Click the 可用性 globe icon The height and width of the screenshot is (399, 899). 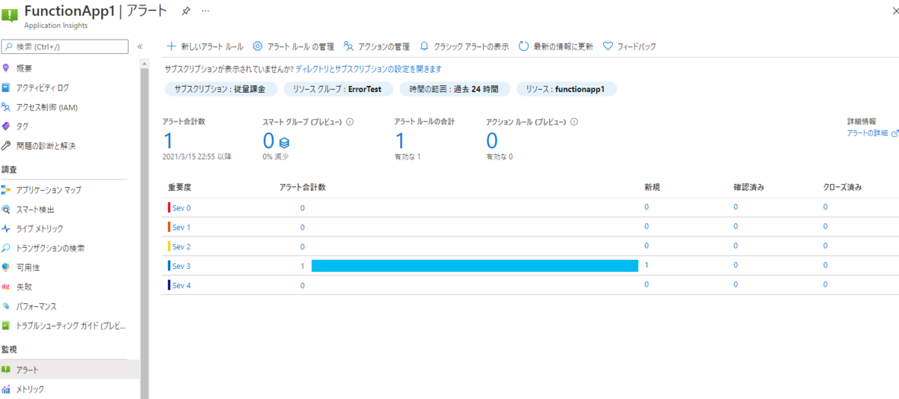(6, 267)
